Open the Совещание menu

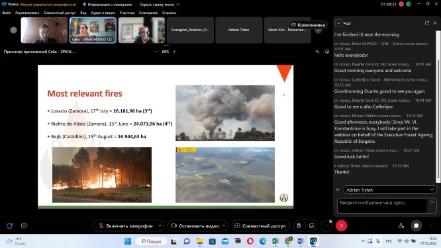pyautogui.click(x=148, y=13)
